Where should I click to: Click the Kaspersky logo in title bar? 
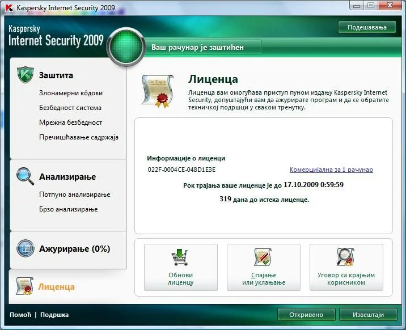(9, 8)
